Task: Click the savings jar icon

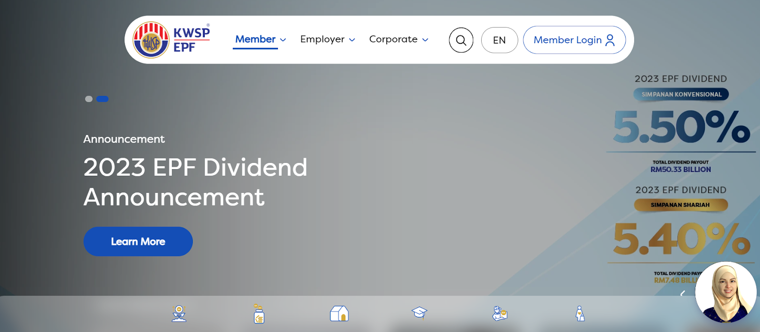Action: tap(259, 313)
